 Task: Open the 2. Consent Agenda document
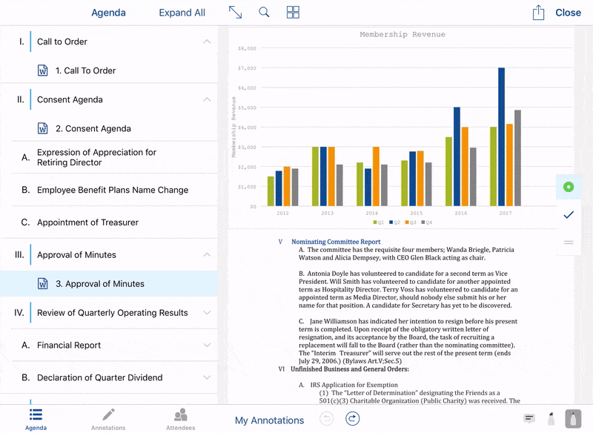(93, 128)
